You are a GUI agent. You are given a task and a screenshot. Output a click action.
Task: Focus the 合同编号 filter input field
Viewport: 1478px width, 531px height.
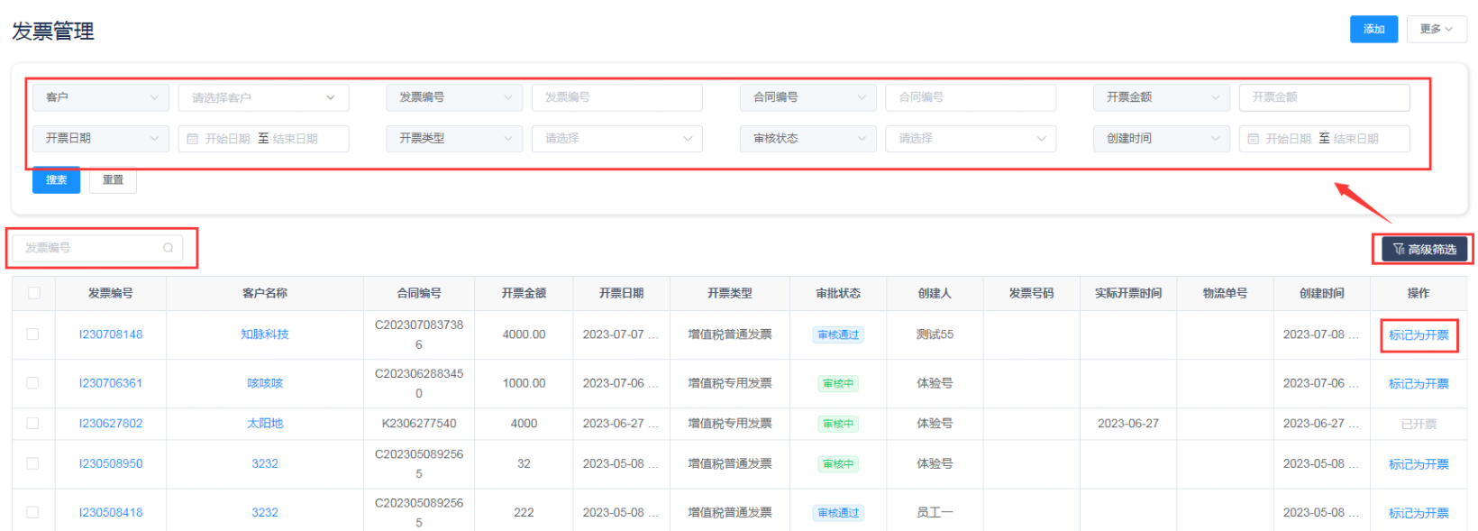point(971,97)
